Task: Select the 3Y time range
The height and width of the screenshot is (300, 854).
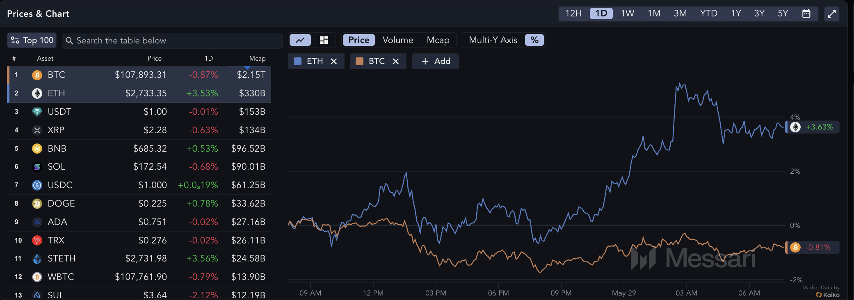Action: point(760,14)
